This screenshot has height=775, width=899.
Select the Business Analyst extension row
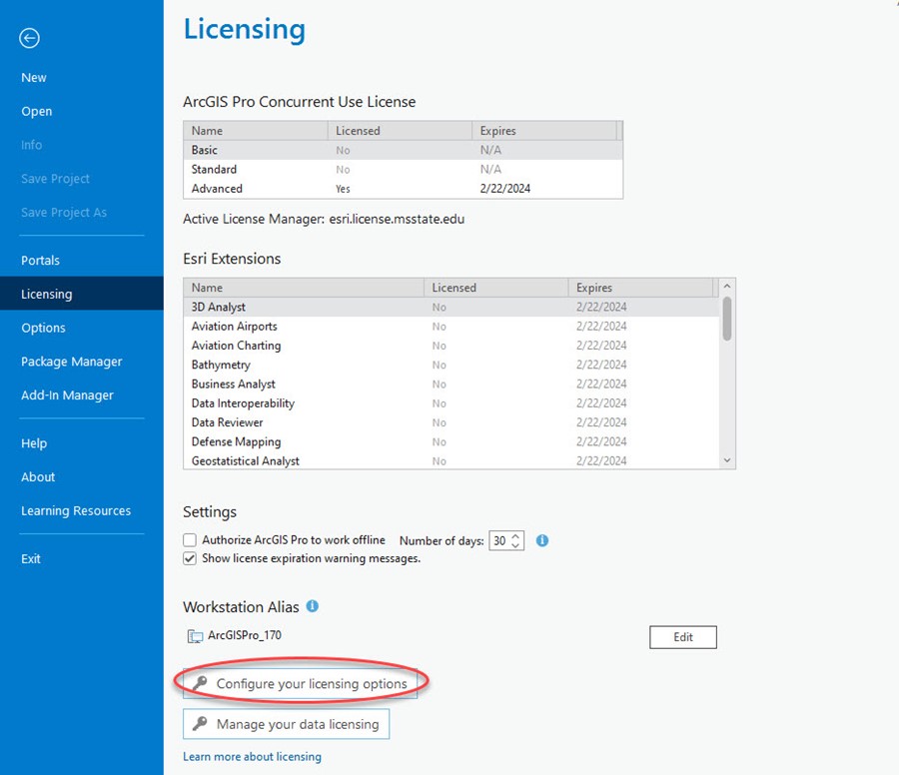pyautogui.click(x=451, y=385)
